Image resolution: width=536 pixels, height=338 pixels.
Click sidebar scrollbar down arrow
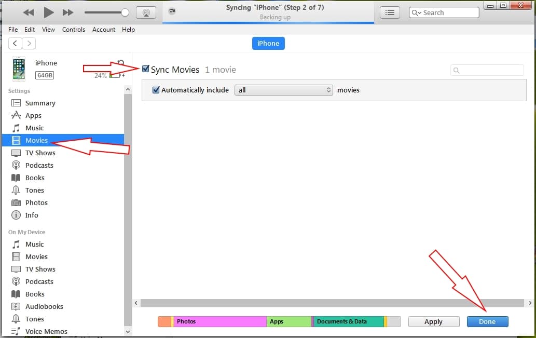pos(128,331)
